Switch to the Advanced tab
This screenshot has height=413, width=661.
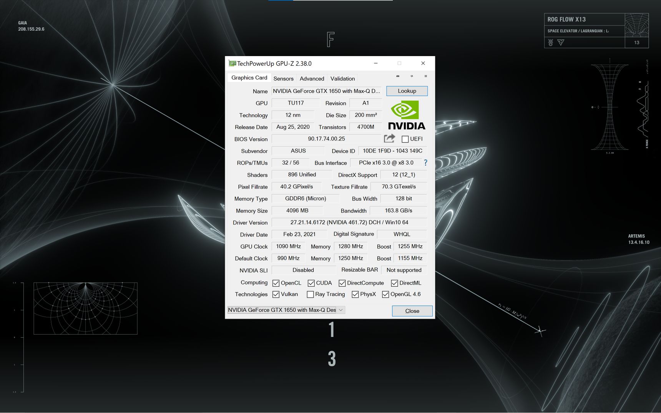(x=312, y=78)
